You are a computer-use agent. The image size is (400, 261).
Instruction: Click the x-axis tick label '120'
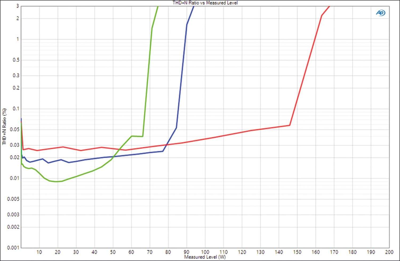pos(242,252)
